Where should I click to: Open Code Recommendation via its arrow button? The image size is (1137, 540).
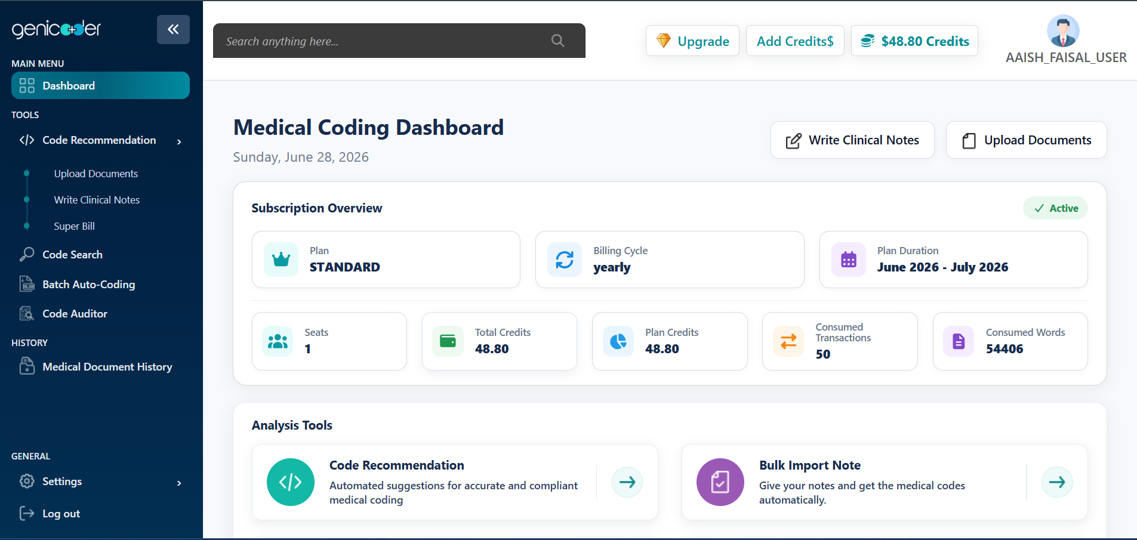pos(627,482)
